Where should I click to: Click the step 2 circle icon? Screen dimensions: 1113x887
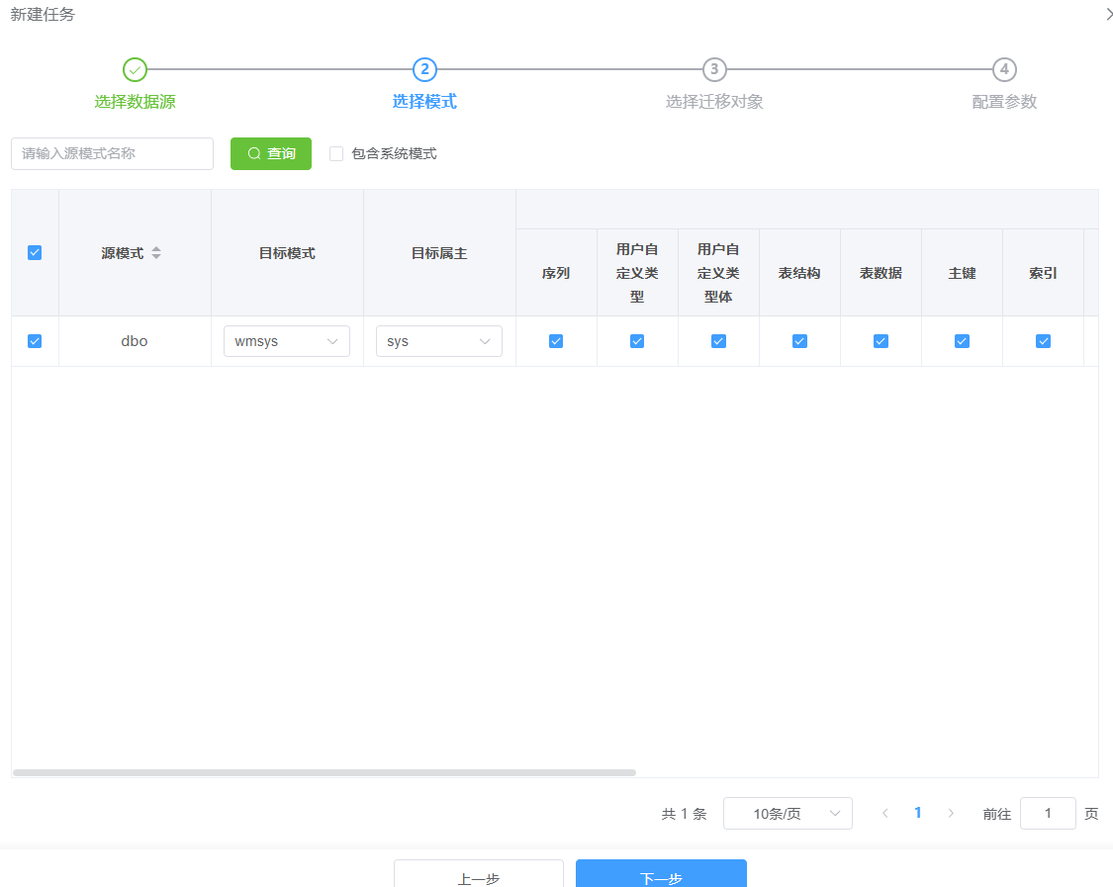pyautogui.click(x=424, y=69)
